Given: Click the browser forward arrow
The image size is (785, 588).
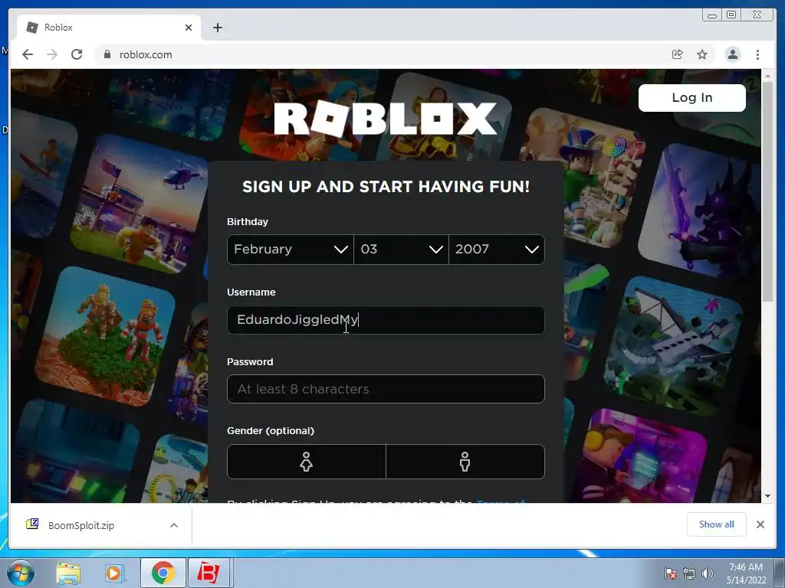Looking at the screenshot, I should point(52,54).
